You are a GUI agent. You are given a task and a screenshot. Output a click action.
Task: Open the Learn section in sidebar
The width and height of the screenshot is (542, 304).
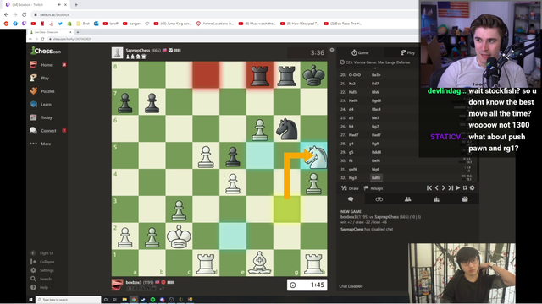[x=46, y=104]
